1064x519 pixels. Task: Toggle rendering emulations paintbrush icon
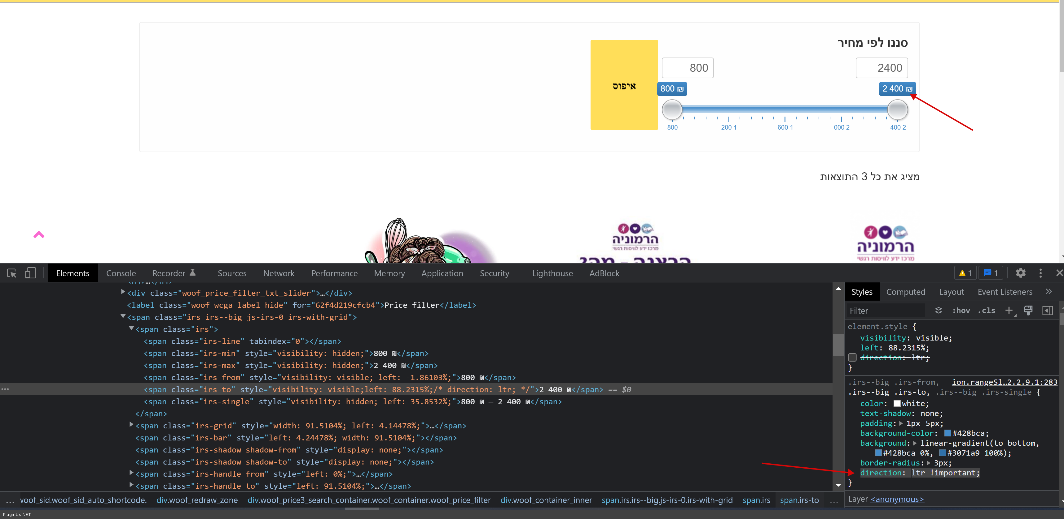click(x=1028, y=311)
